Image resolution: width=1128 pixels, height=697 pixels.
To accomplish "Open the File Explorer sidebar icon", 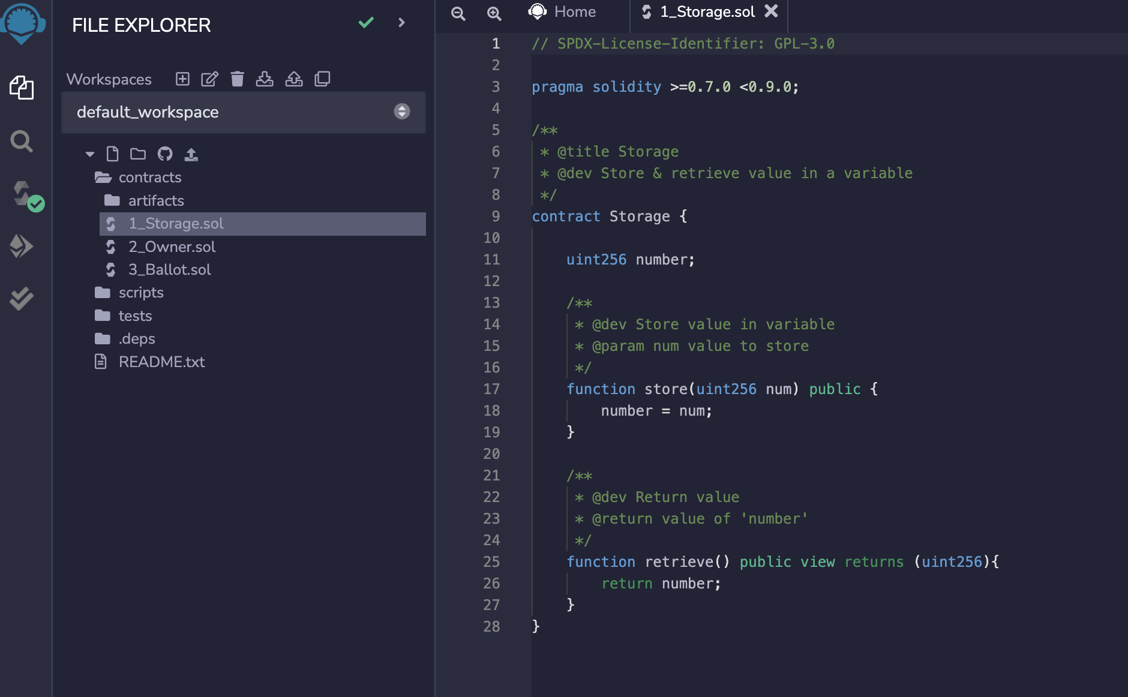I will 22,88.
